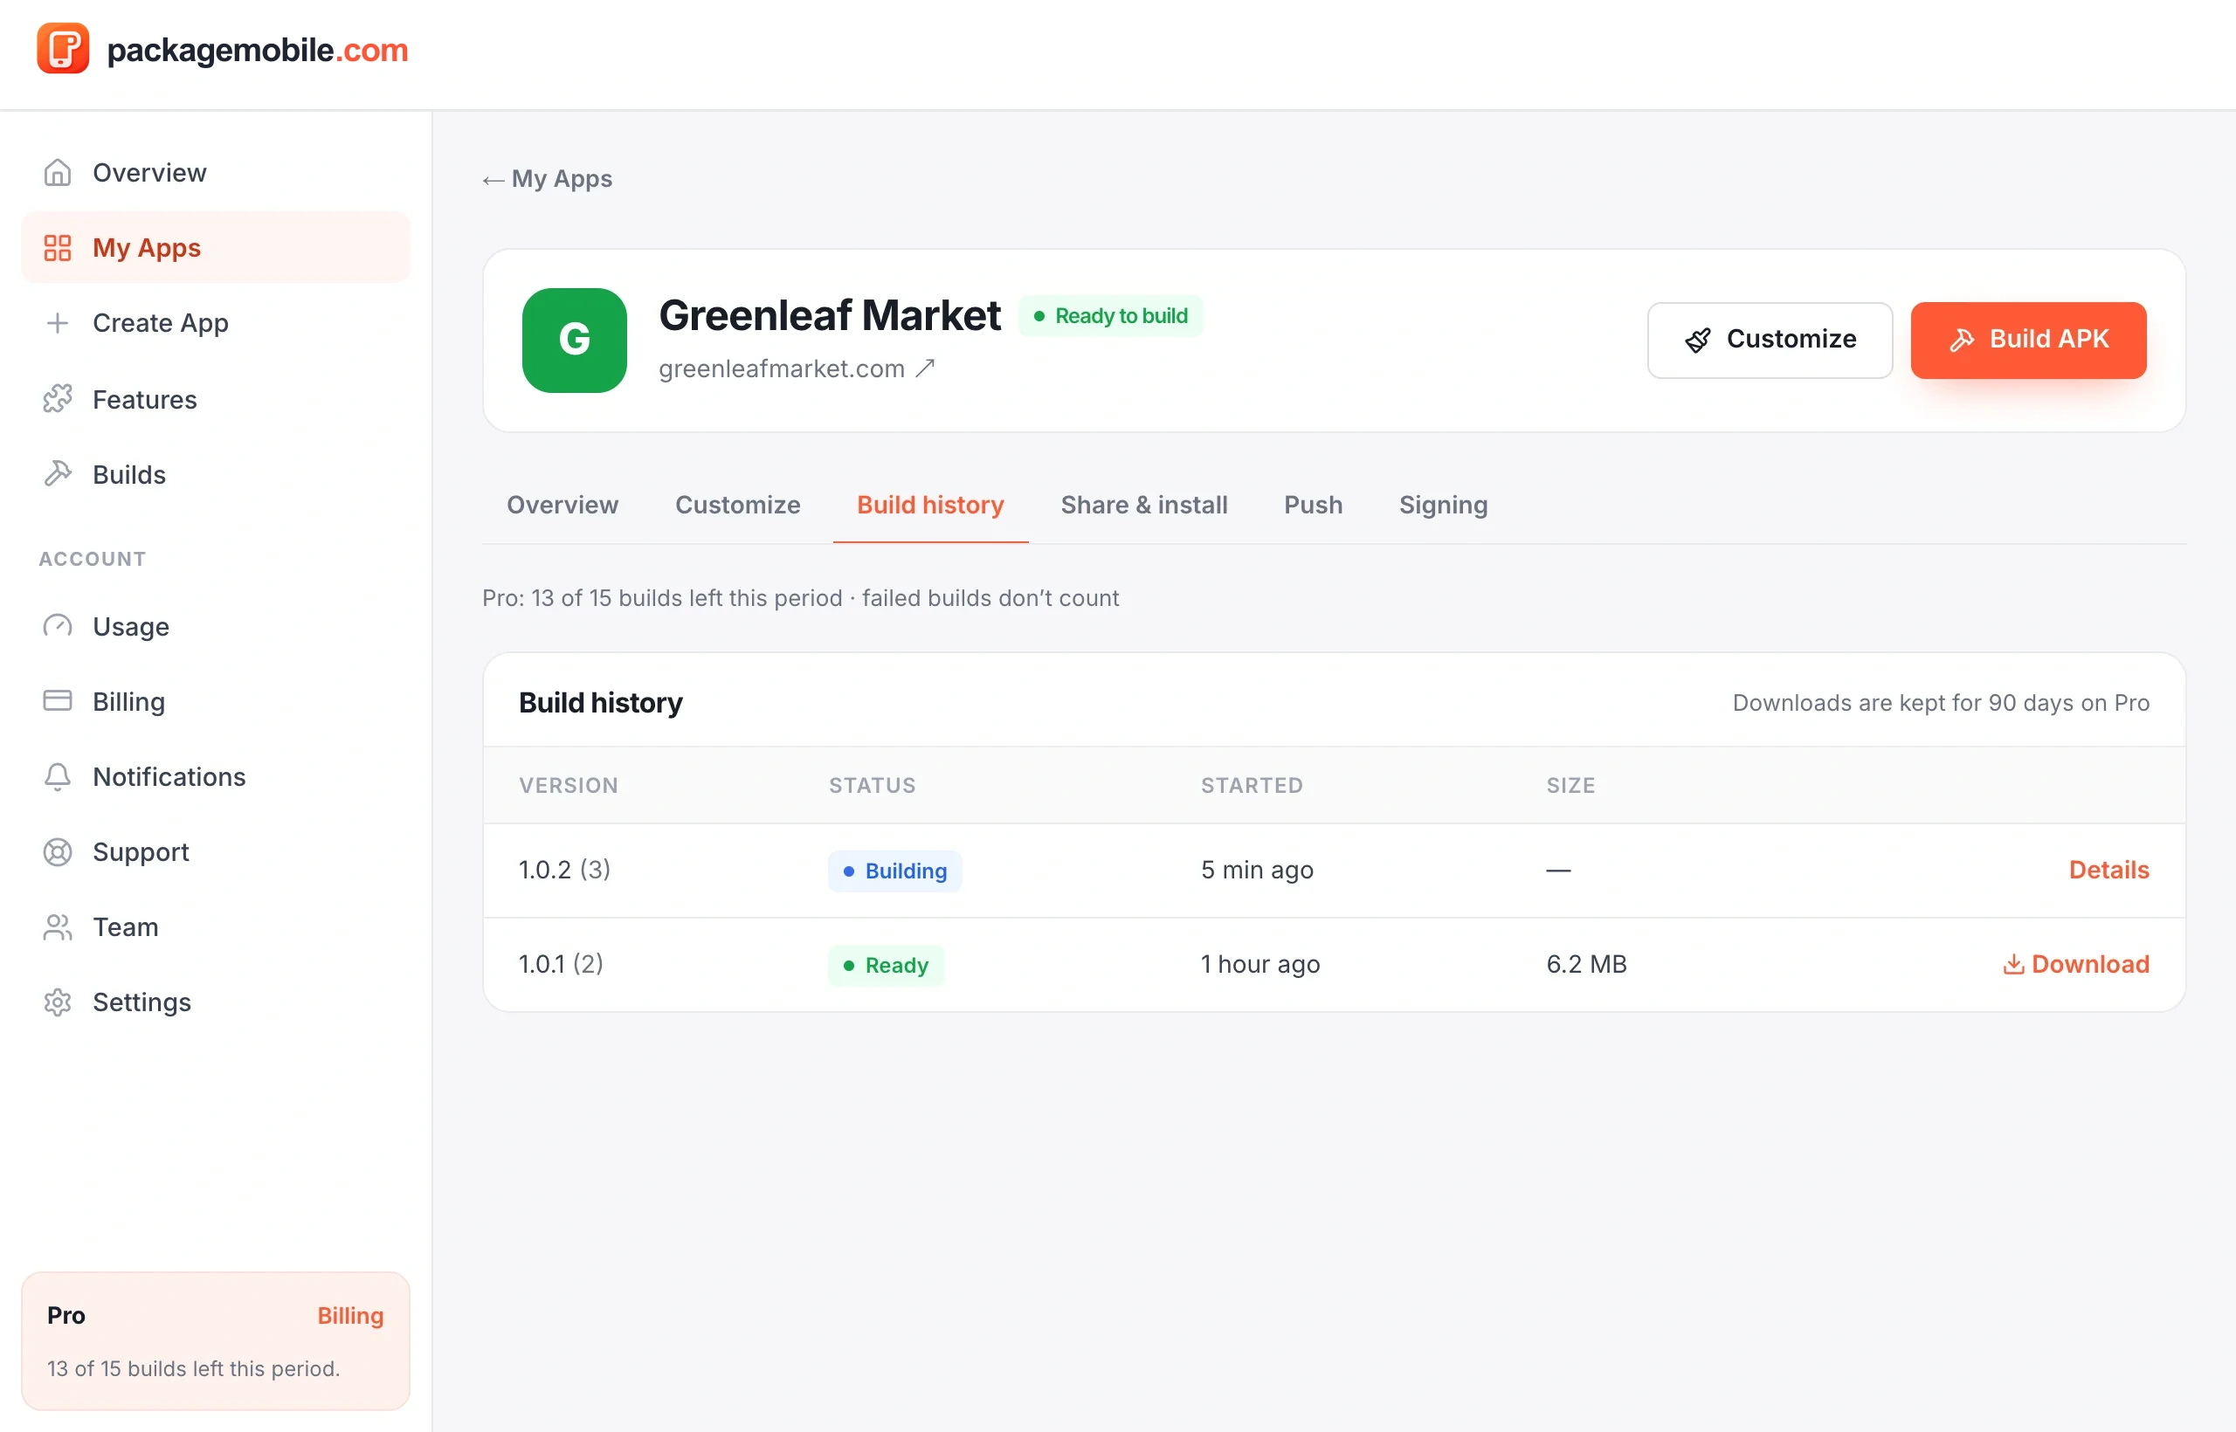Click the Ready status badge for 1.0.1
The image size is (2236, 1432).
pos(886,965)
